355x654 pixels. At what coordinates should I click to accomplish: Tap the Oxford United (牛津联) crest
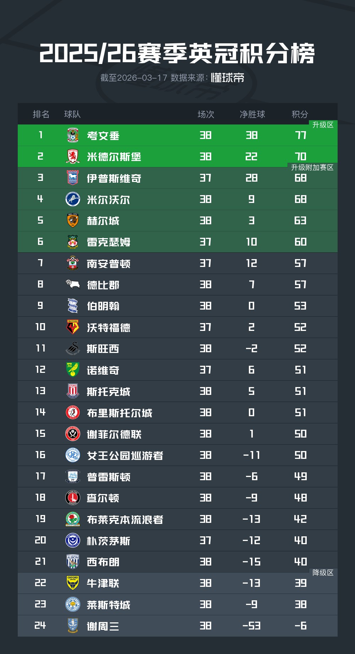coord(73,583)
